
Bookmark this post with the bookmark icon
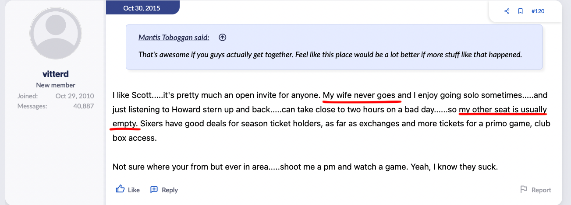coord(520,11)
